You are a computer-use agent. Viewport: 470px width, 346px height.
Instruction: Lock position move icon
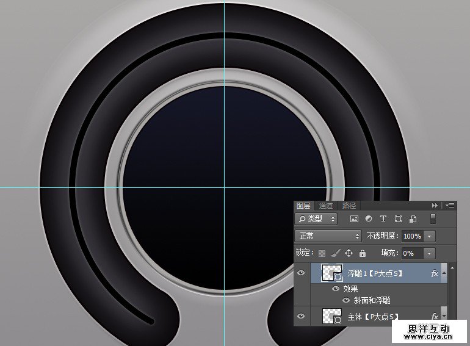pyautogui.click(x=349, y=253)
